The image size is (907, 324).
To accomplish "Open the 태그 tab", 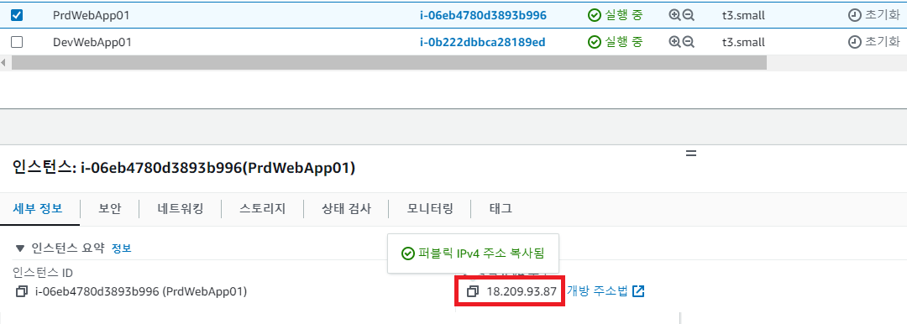I will pos(501,209).
